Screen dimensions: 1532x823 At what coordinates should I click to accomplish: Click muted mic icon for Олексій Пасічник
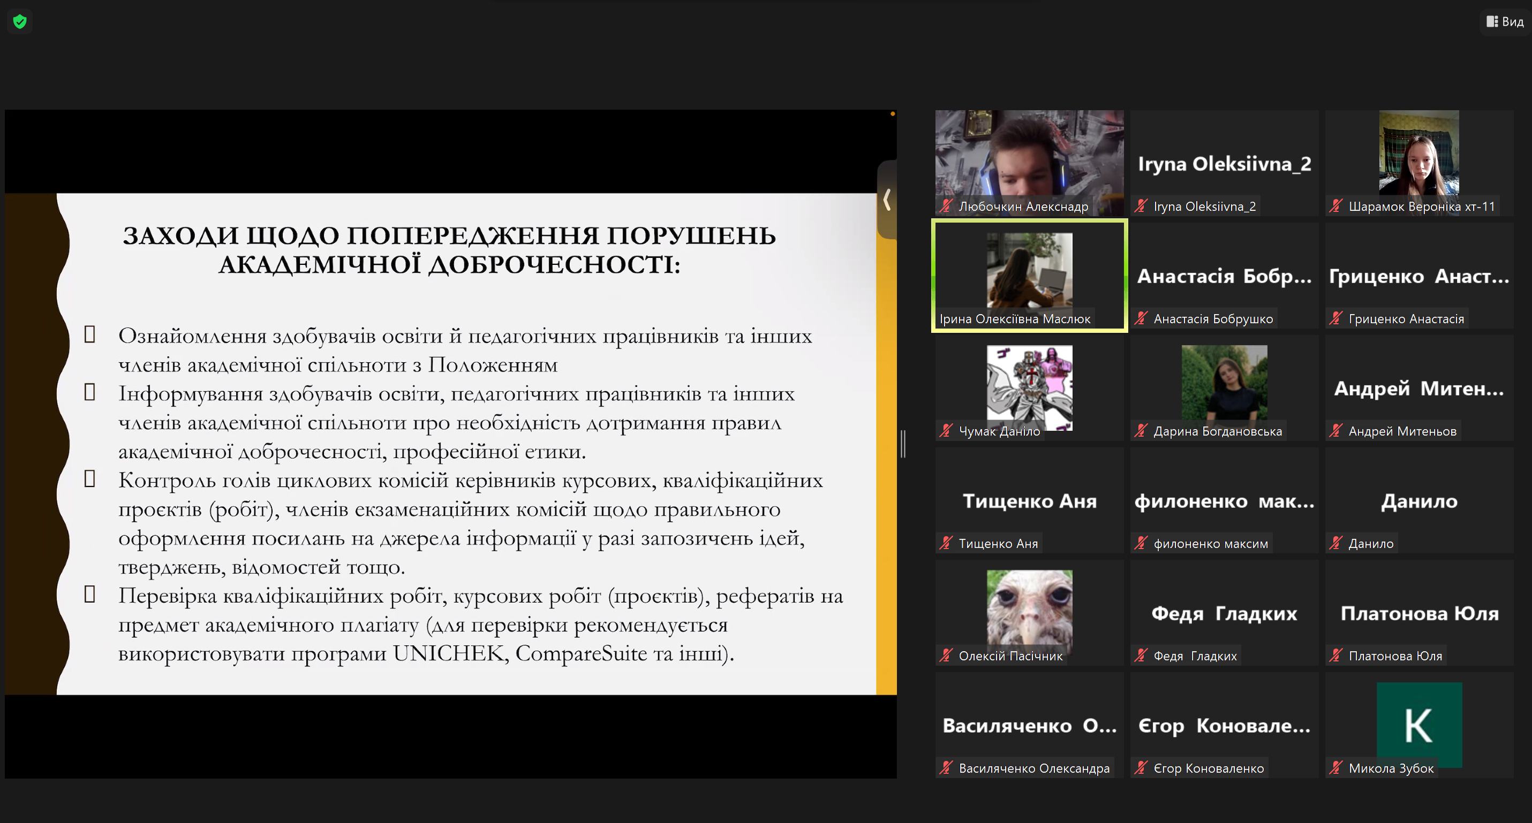point(946,656)
